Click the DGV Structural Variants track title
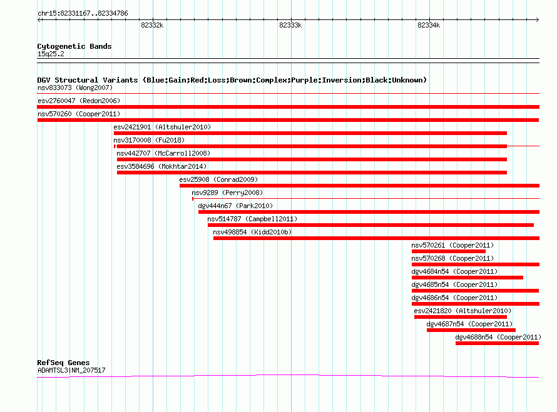The image size is (557, 412). [x=232, y=80]
